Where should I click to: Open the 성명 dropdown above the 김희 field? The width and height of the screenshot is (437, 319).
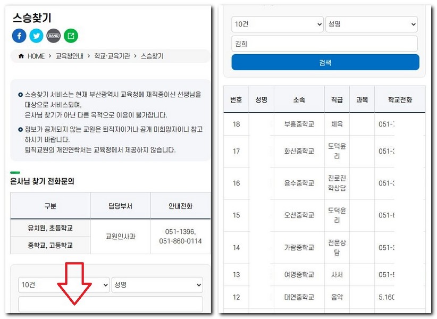point(371,24)
